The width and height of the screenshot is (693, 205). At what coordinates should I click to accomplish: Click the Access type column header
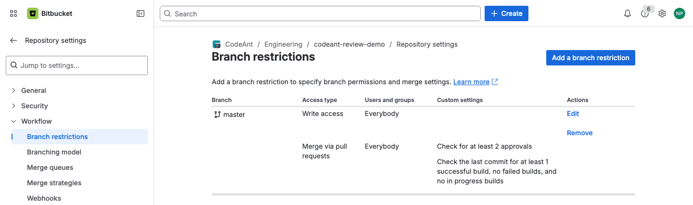pos(320,100)
